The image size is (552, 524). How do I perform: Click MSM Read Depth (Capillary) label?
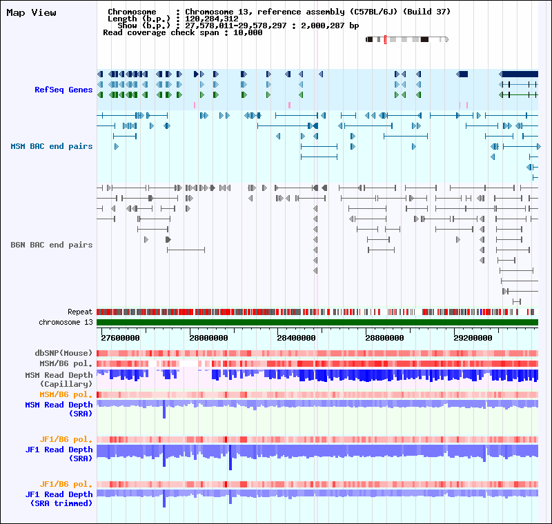(x=59, y=379)
